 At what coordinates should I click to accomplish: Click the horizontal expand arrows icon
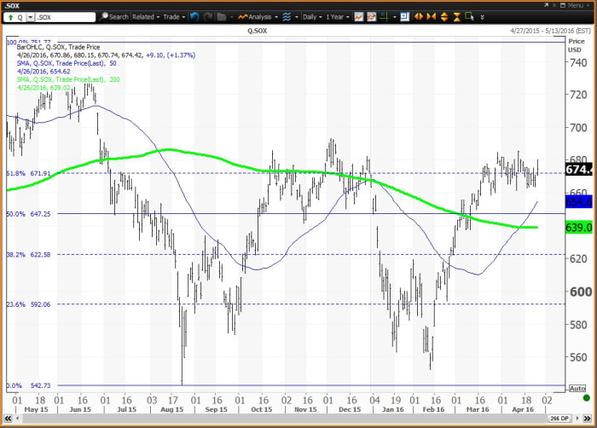419,17
